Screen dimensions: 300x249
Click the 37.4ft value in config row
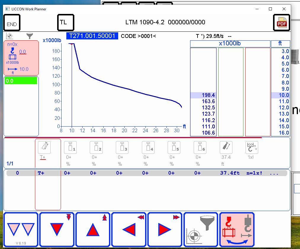tap(230, 173)
